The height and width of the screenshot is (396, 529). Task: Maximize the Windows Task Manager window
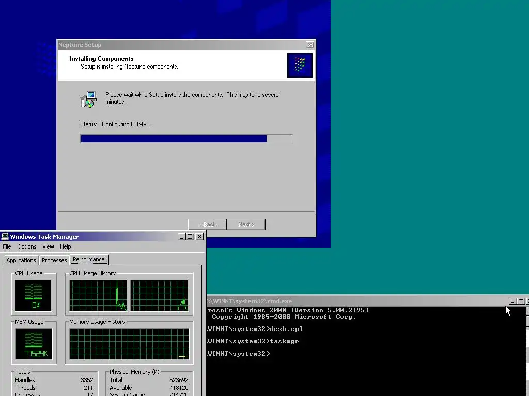[x=190, y=236]
